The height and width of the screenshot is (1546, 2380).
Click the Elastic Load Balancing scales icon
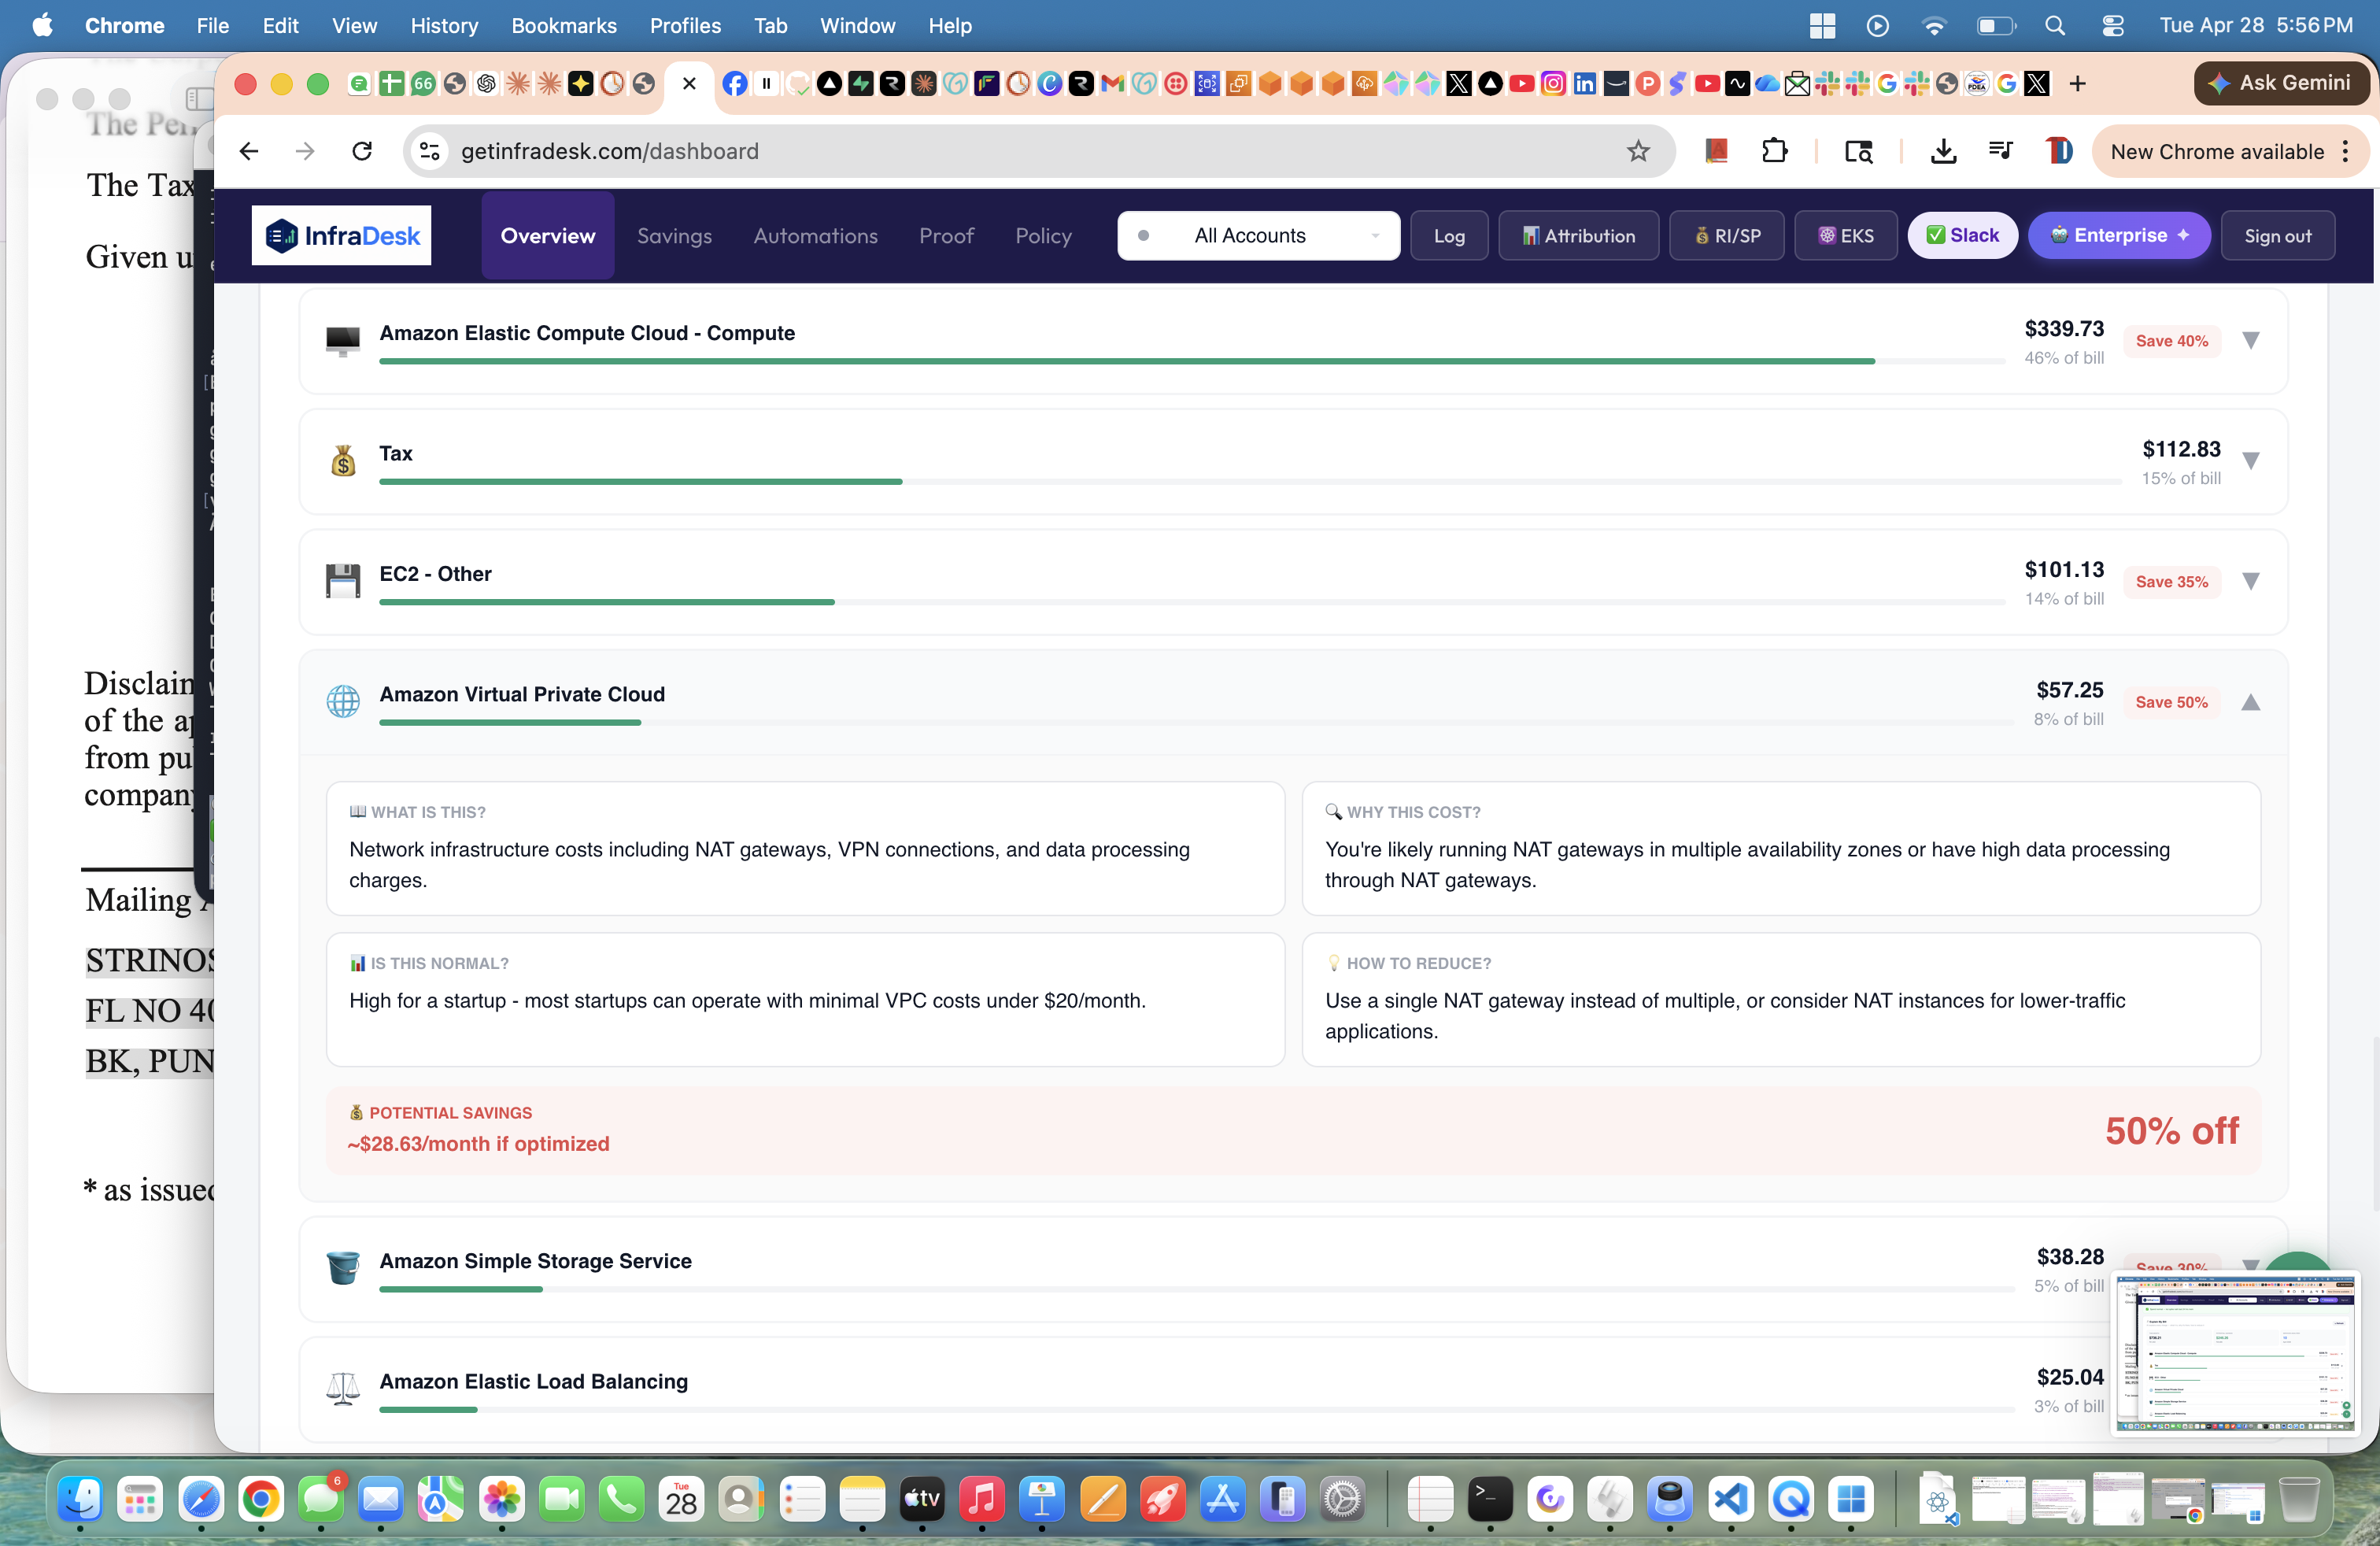coord(343,1388)
